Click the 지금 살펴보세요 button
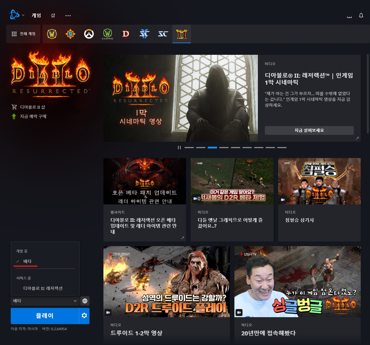The image size is (370, 345). [309, 130]
